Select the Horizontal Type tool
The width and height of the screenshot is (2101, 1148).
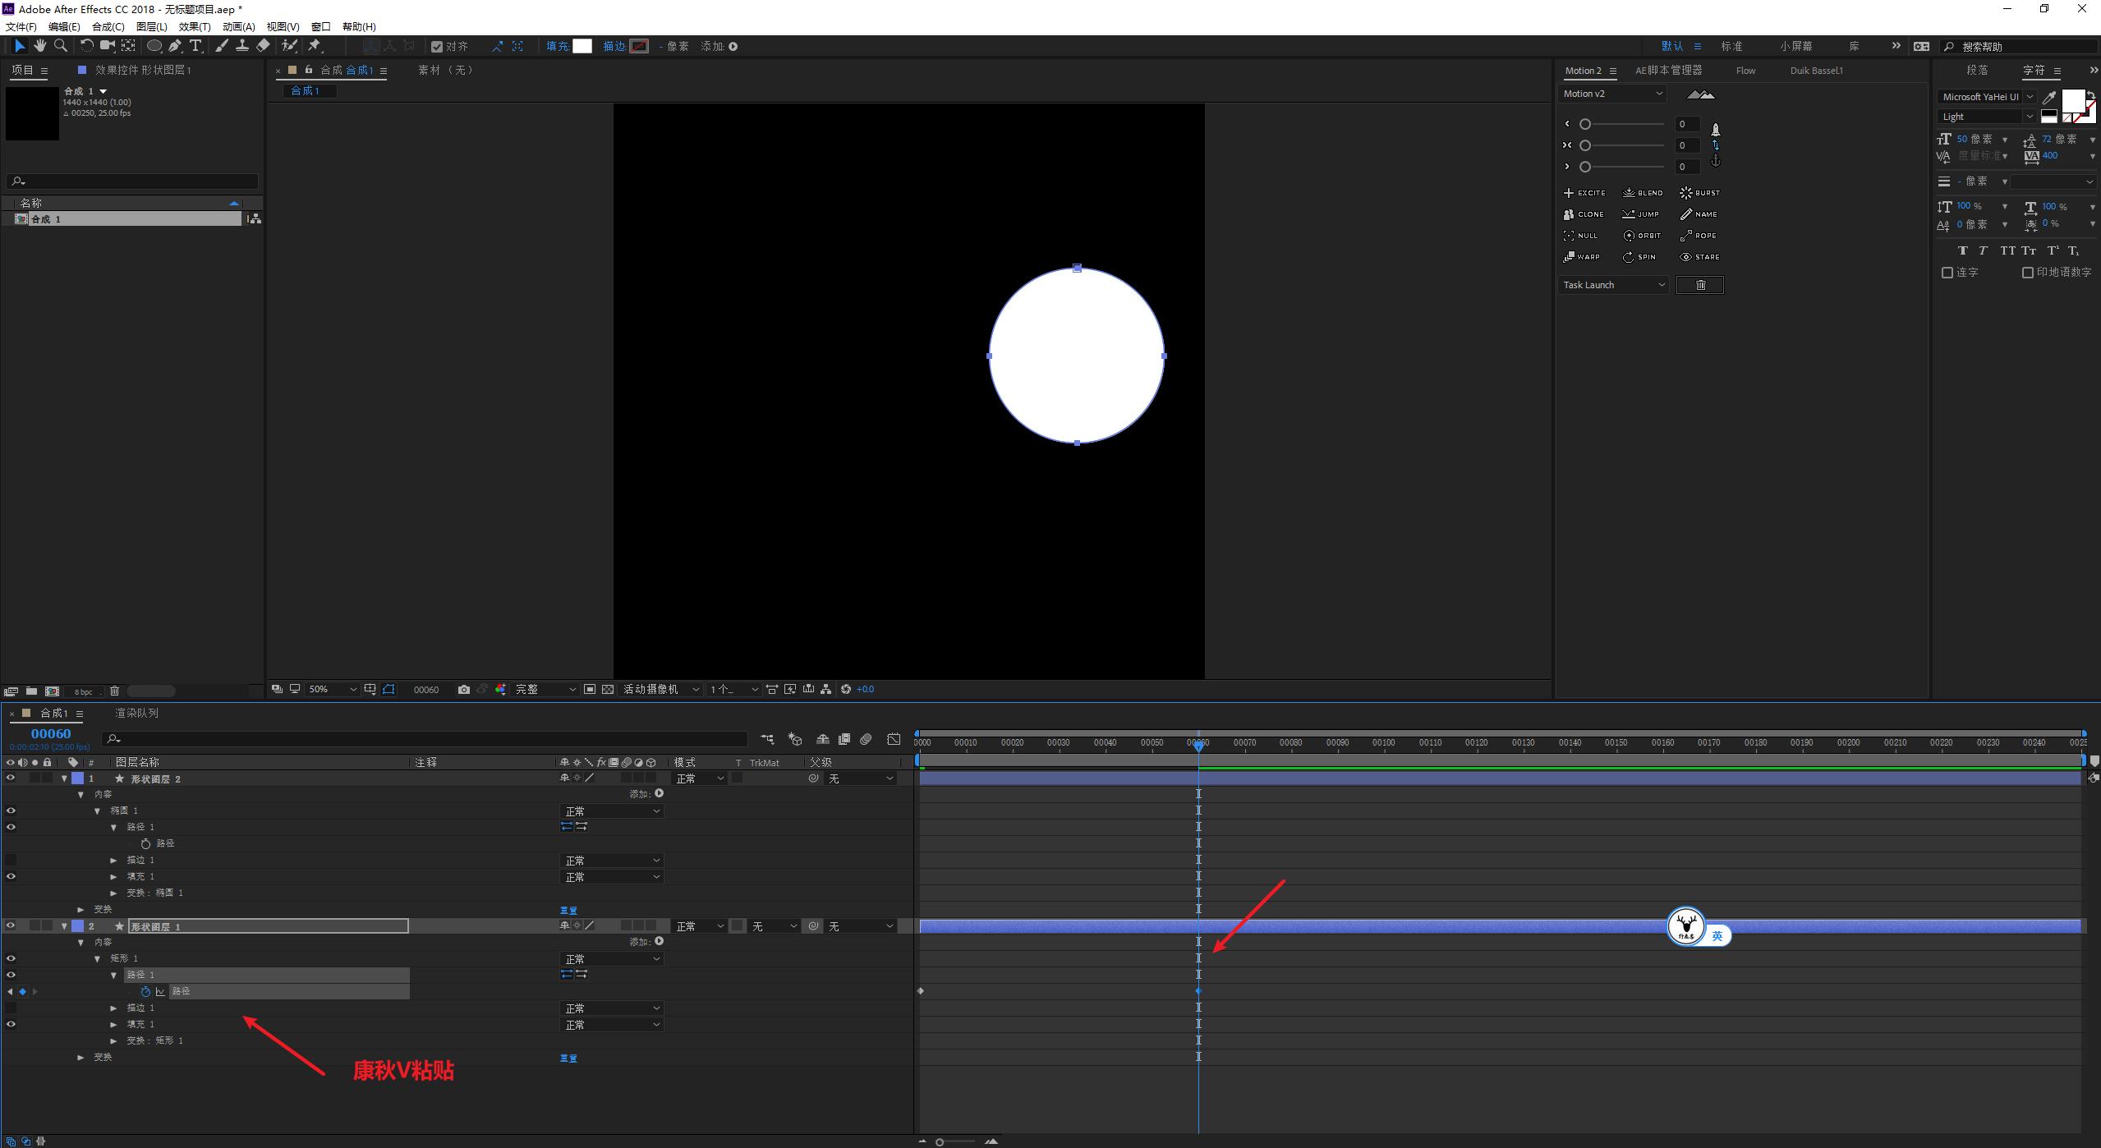tap(195, 46)
